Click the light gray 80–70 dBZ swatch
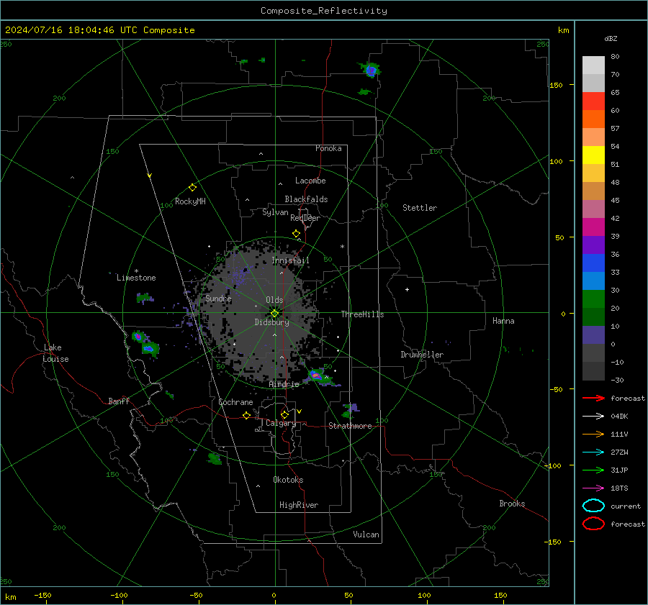The width and height of the screenshot is (648, 605). [x=593, y=65]
